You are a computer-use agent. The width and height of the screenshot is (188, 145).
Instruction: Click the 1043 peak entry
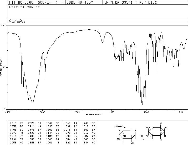coord(71,123)
